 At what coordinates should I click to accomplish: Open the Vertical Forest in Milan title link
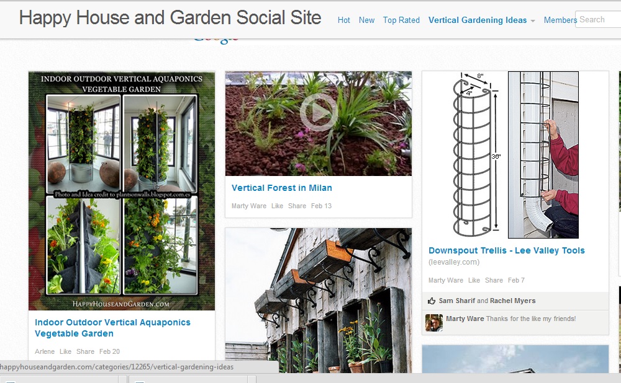[281, 188]
